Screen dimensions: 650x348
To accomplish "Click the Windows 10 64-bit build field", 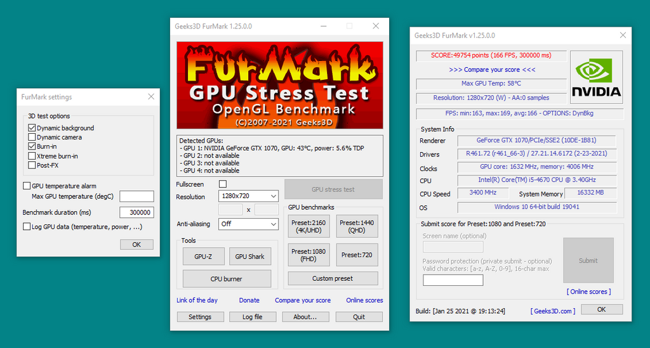I will point(536,207).
